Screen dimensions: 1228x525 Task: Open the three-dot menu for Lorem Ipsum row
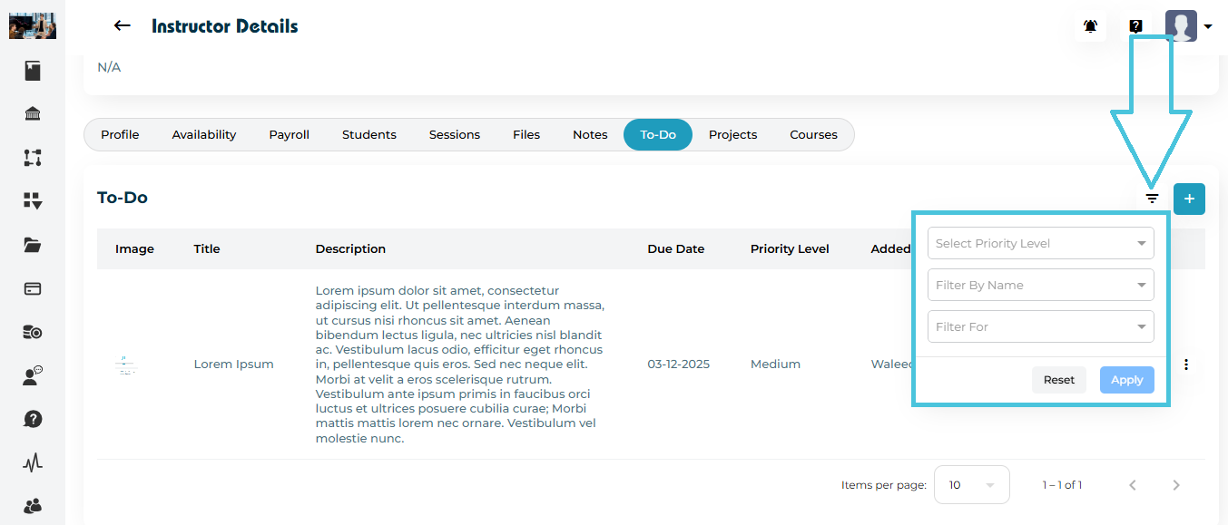[x=1186, y=365]
